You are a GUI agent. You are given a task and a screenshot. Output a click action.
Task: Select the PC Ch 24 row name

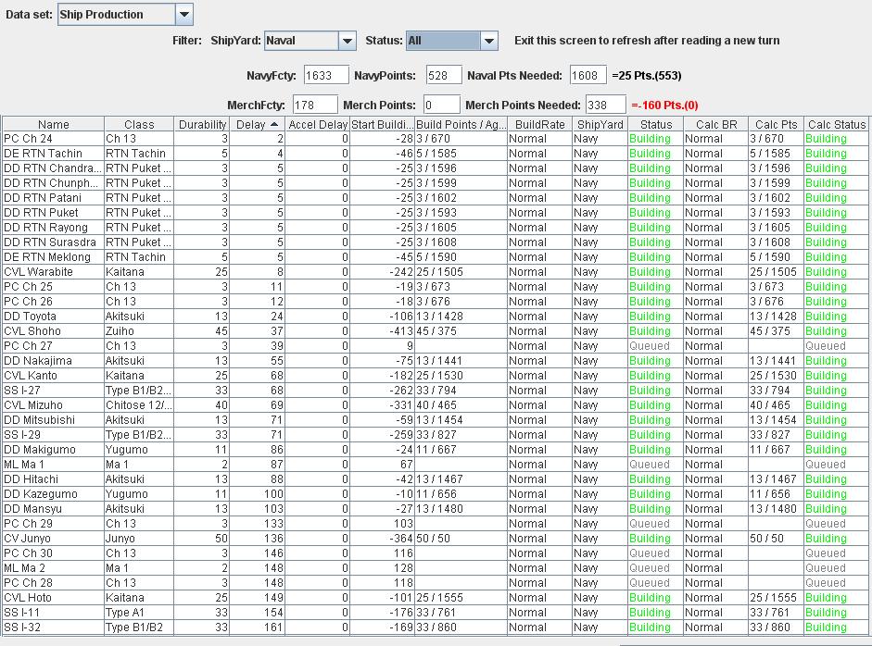[x=28, y=139]
